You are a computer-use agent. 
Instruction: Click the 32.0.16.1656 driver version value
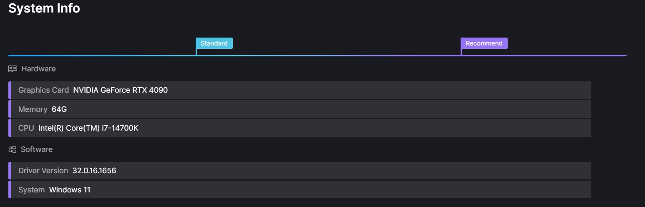pos(94,171)
